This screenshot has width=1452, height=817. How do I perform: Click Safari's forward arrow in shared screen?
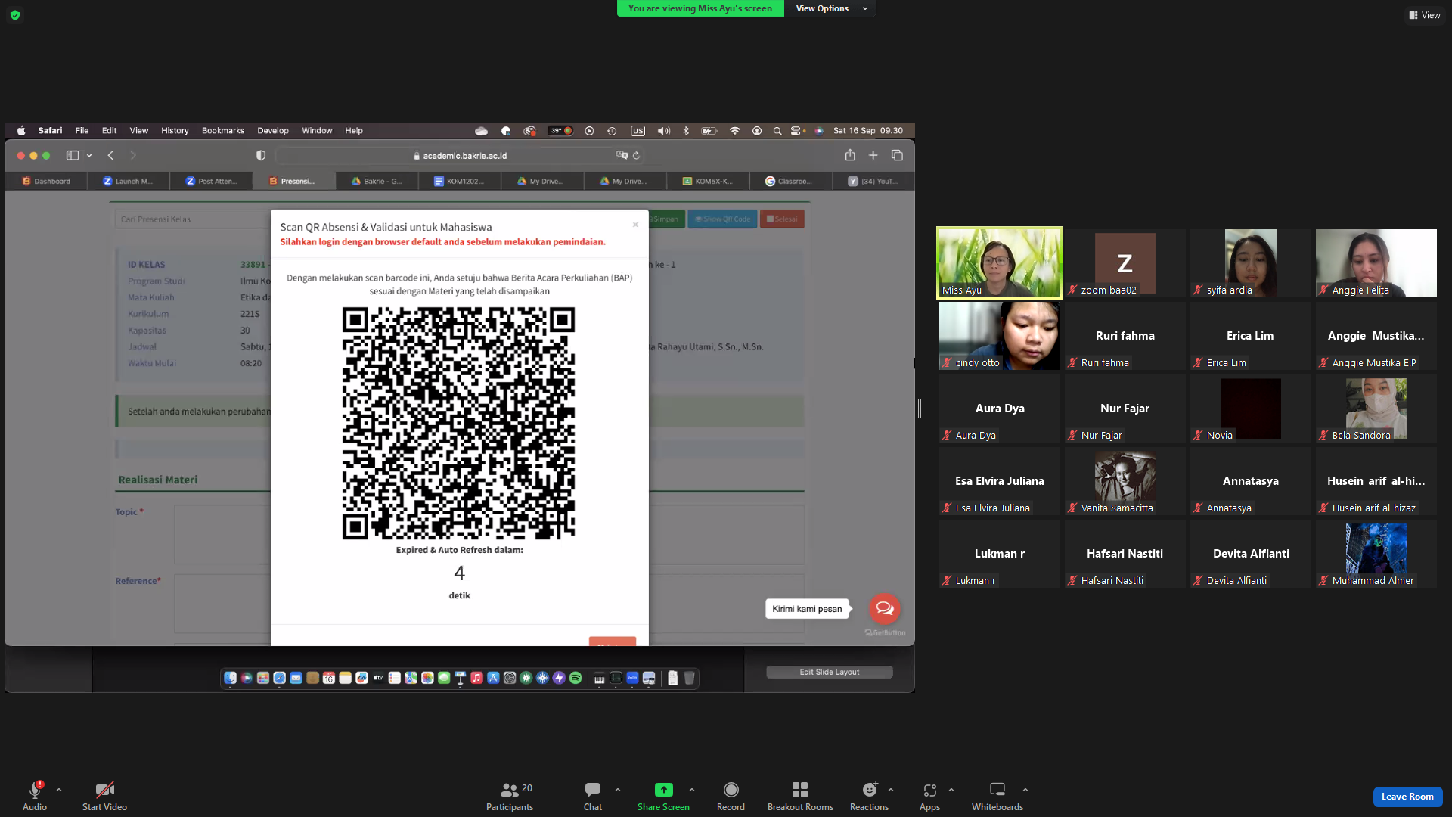(133, 155)
